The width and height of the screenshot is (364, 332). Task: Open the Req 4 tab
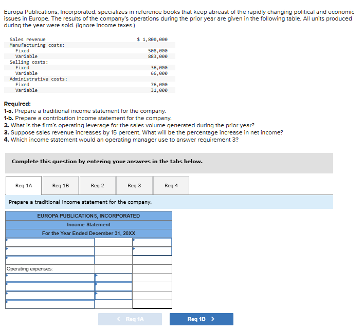171,186
